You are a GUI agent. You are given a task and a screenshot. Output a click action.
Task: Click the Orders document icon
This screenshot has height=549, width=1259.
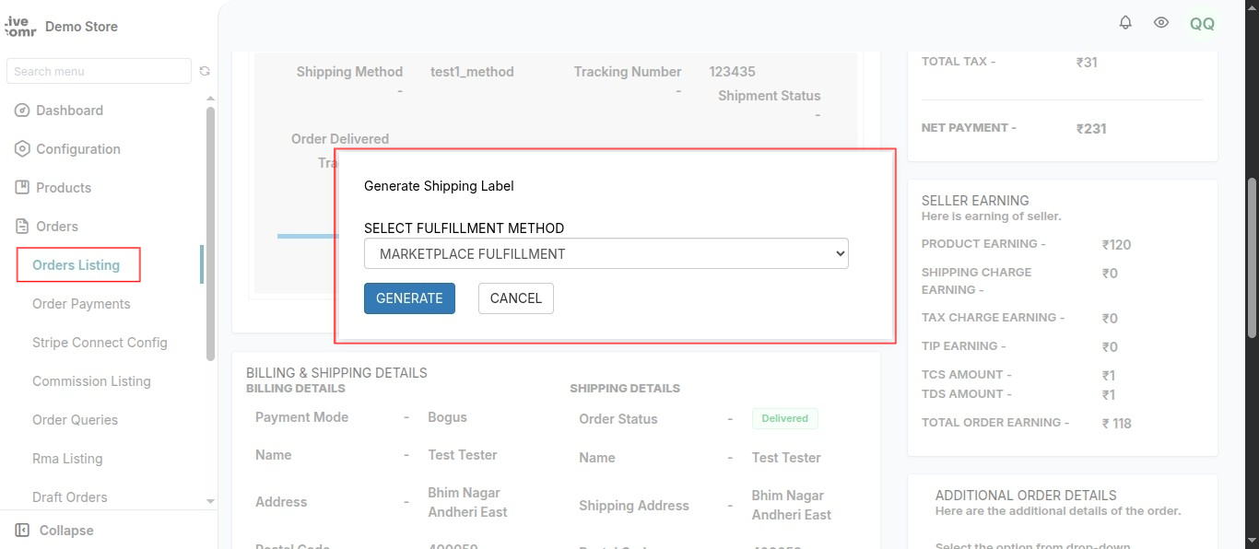pyautogui.click(x=22, y=227)
